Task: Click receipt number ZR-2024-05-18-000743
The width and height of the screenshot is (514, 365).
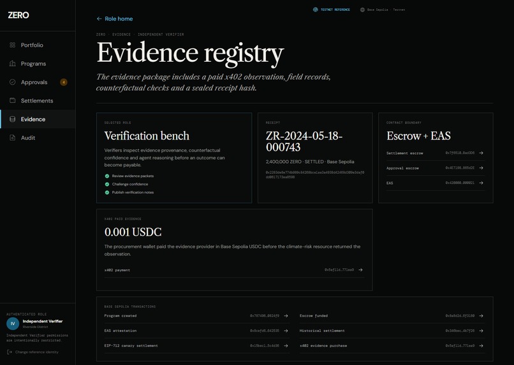Action: pos(304,141)
